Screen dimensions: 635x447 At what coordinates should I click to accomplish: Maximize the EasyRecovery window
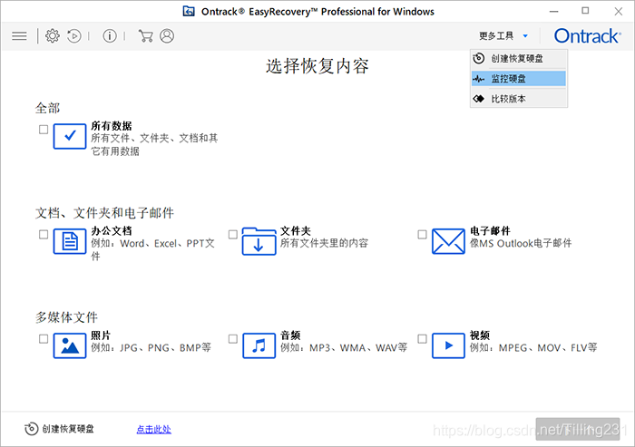[585, 11]
